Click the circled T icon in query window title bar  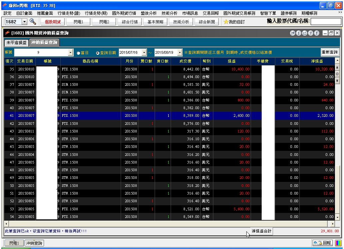(316, 33)
